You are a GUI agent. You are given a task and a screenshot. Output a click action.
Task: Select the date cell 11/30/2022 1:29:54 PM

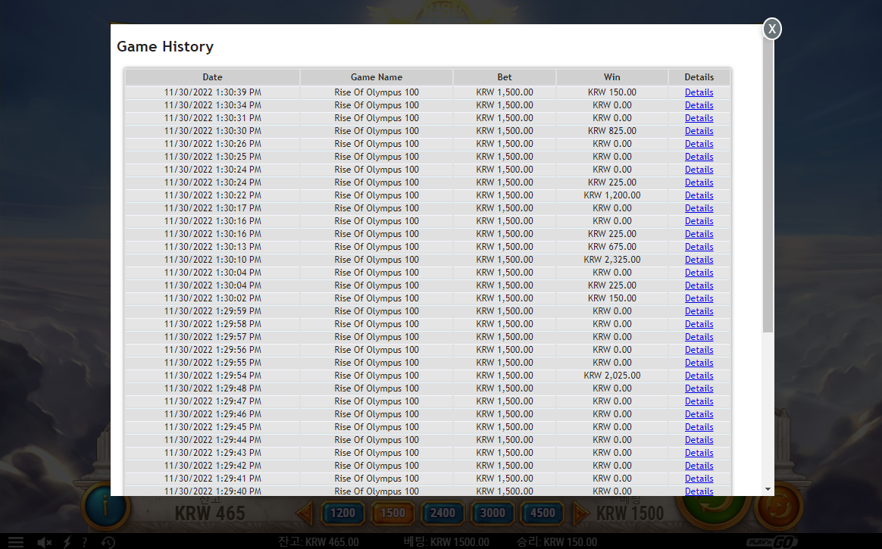[x=213, y=376]
